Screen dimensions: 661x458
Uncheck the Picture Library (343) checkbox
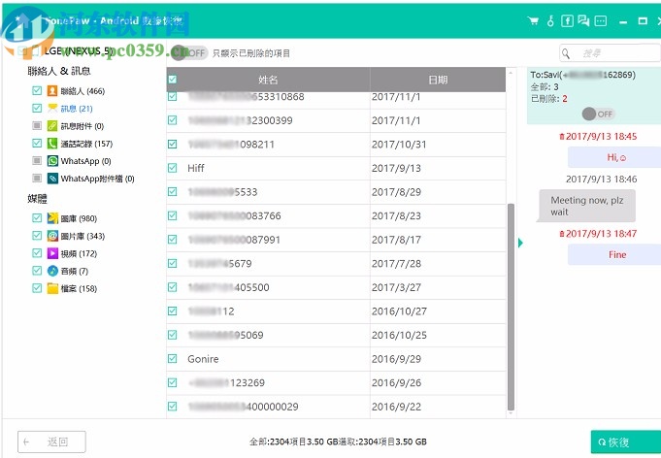37,236
